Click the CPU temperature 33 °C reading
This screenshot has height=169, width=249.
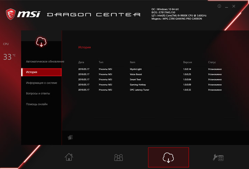9,57
